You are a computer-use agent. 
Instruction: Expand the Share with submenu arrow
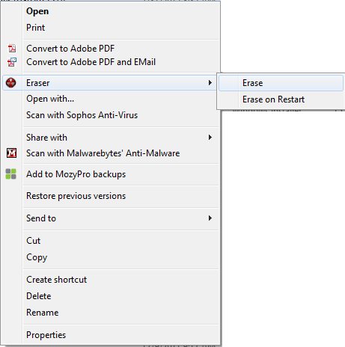pos(210,138)
